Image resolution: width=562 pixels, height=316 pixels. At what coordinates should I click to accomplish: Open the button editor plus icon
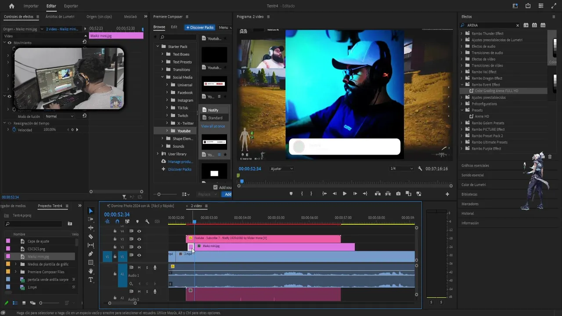pyautogui.click(x=447, y=194)
